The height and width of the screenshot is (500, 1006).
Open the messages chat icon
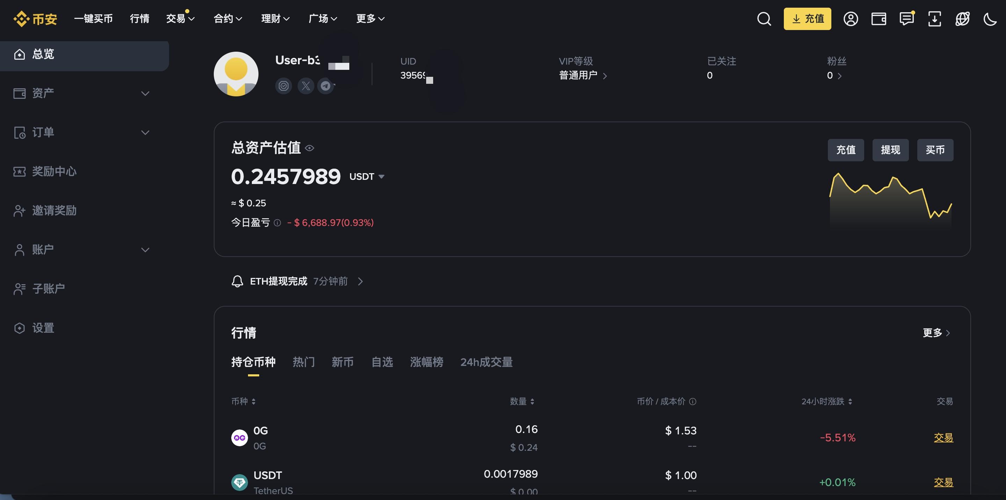pyautogui.click(x=906, y=19)
